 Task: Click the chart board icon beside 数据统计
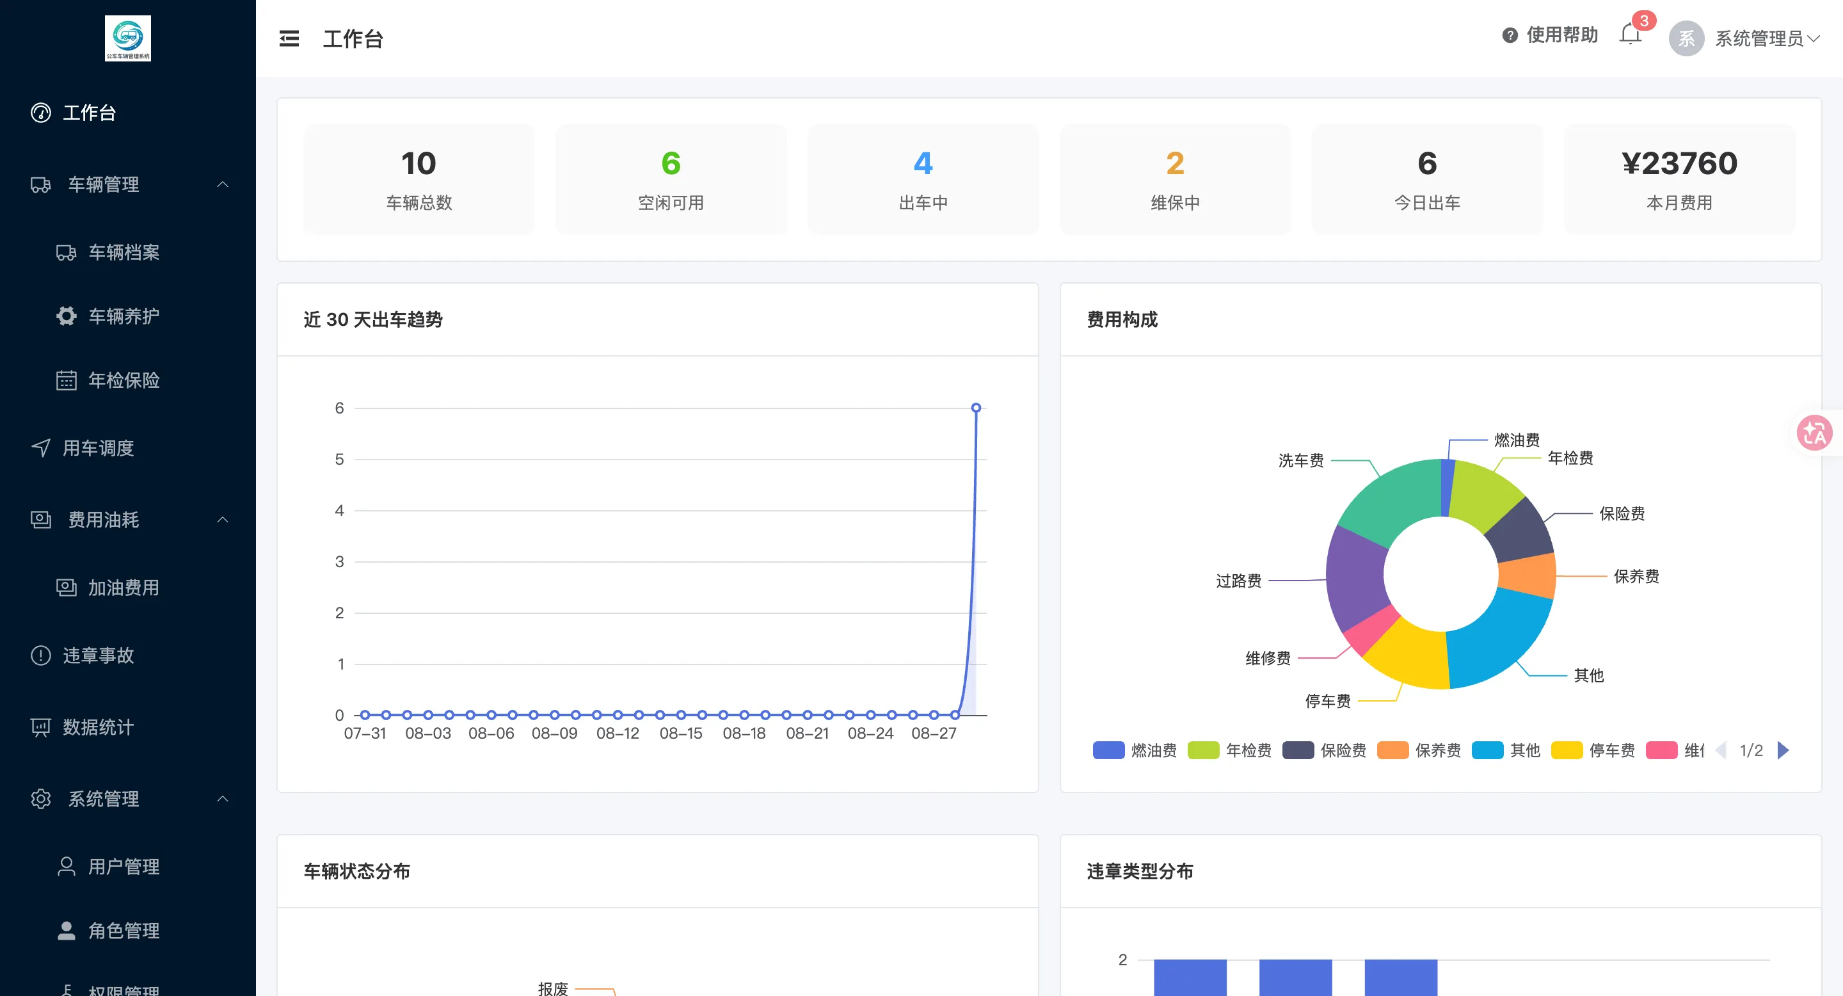point(41,728)
